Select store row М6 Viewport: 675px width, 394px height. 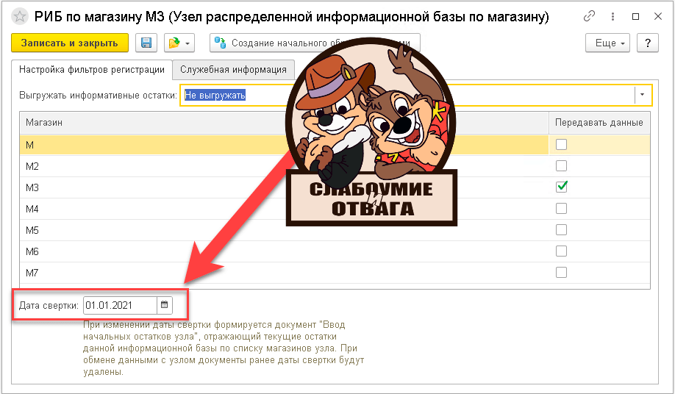click(335, 251)
